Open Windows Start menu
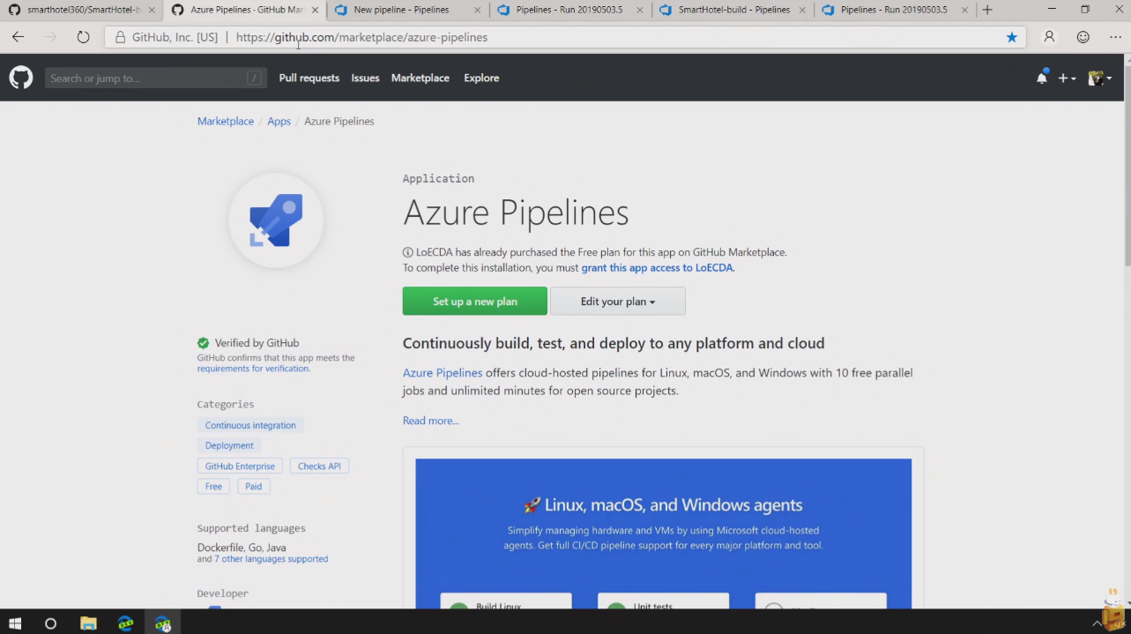The image size is (1131, 634). point(15,623)
